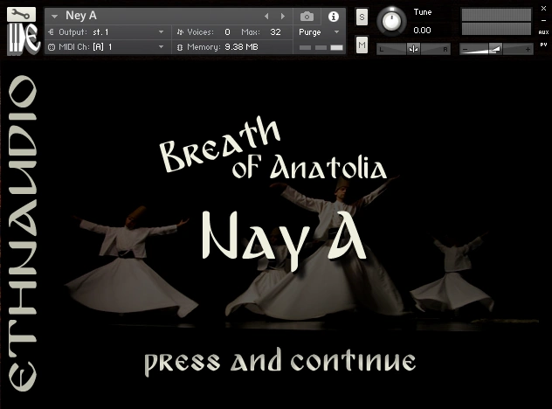552x409 pixels.
Task: Click press and continue to proceed
Action: pyautogui.click(x=279, y=362)
